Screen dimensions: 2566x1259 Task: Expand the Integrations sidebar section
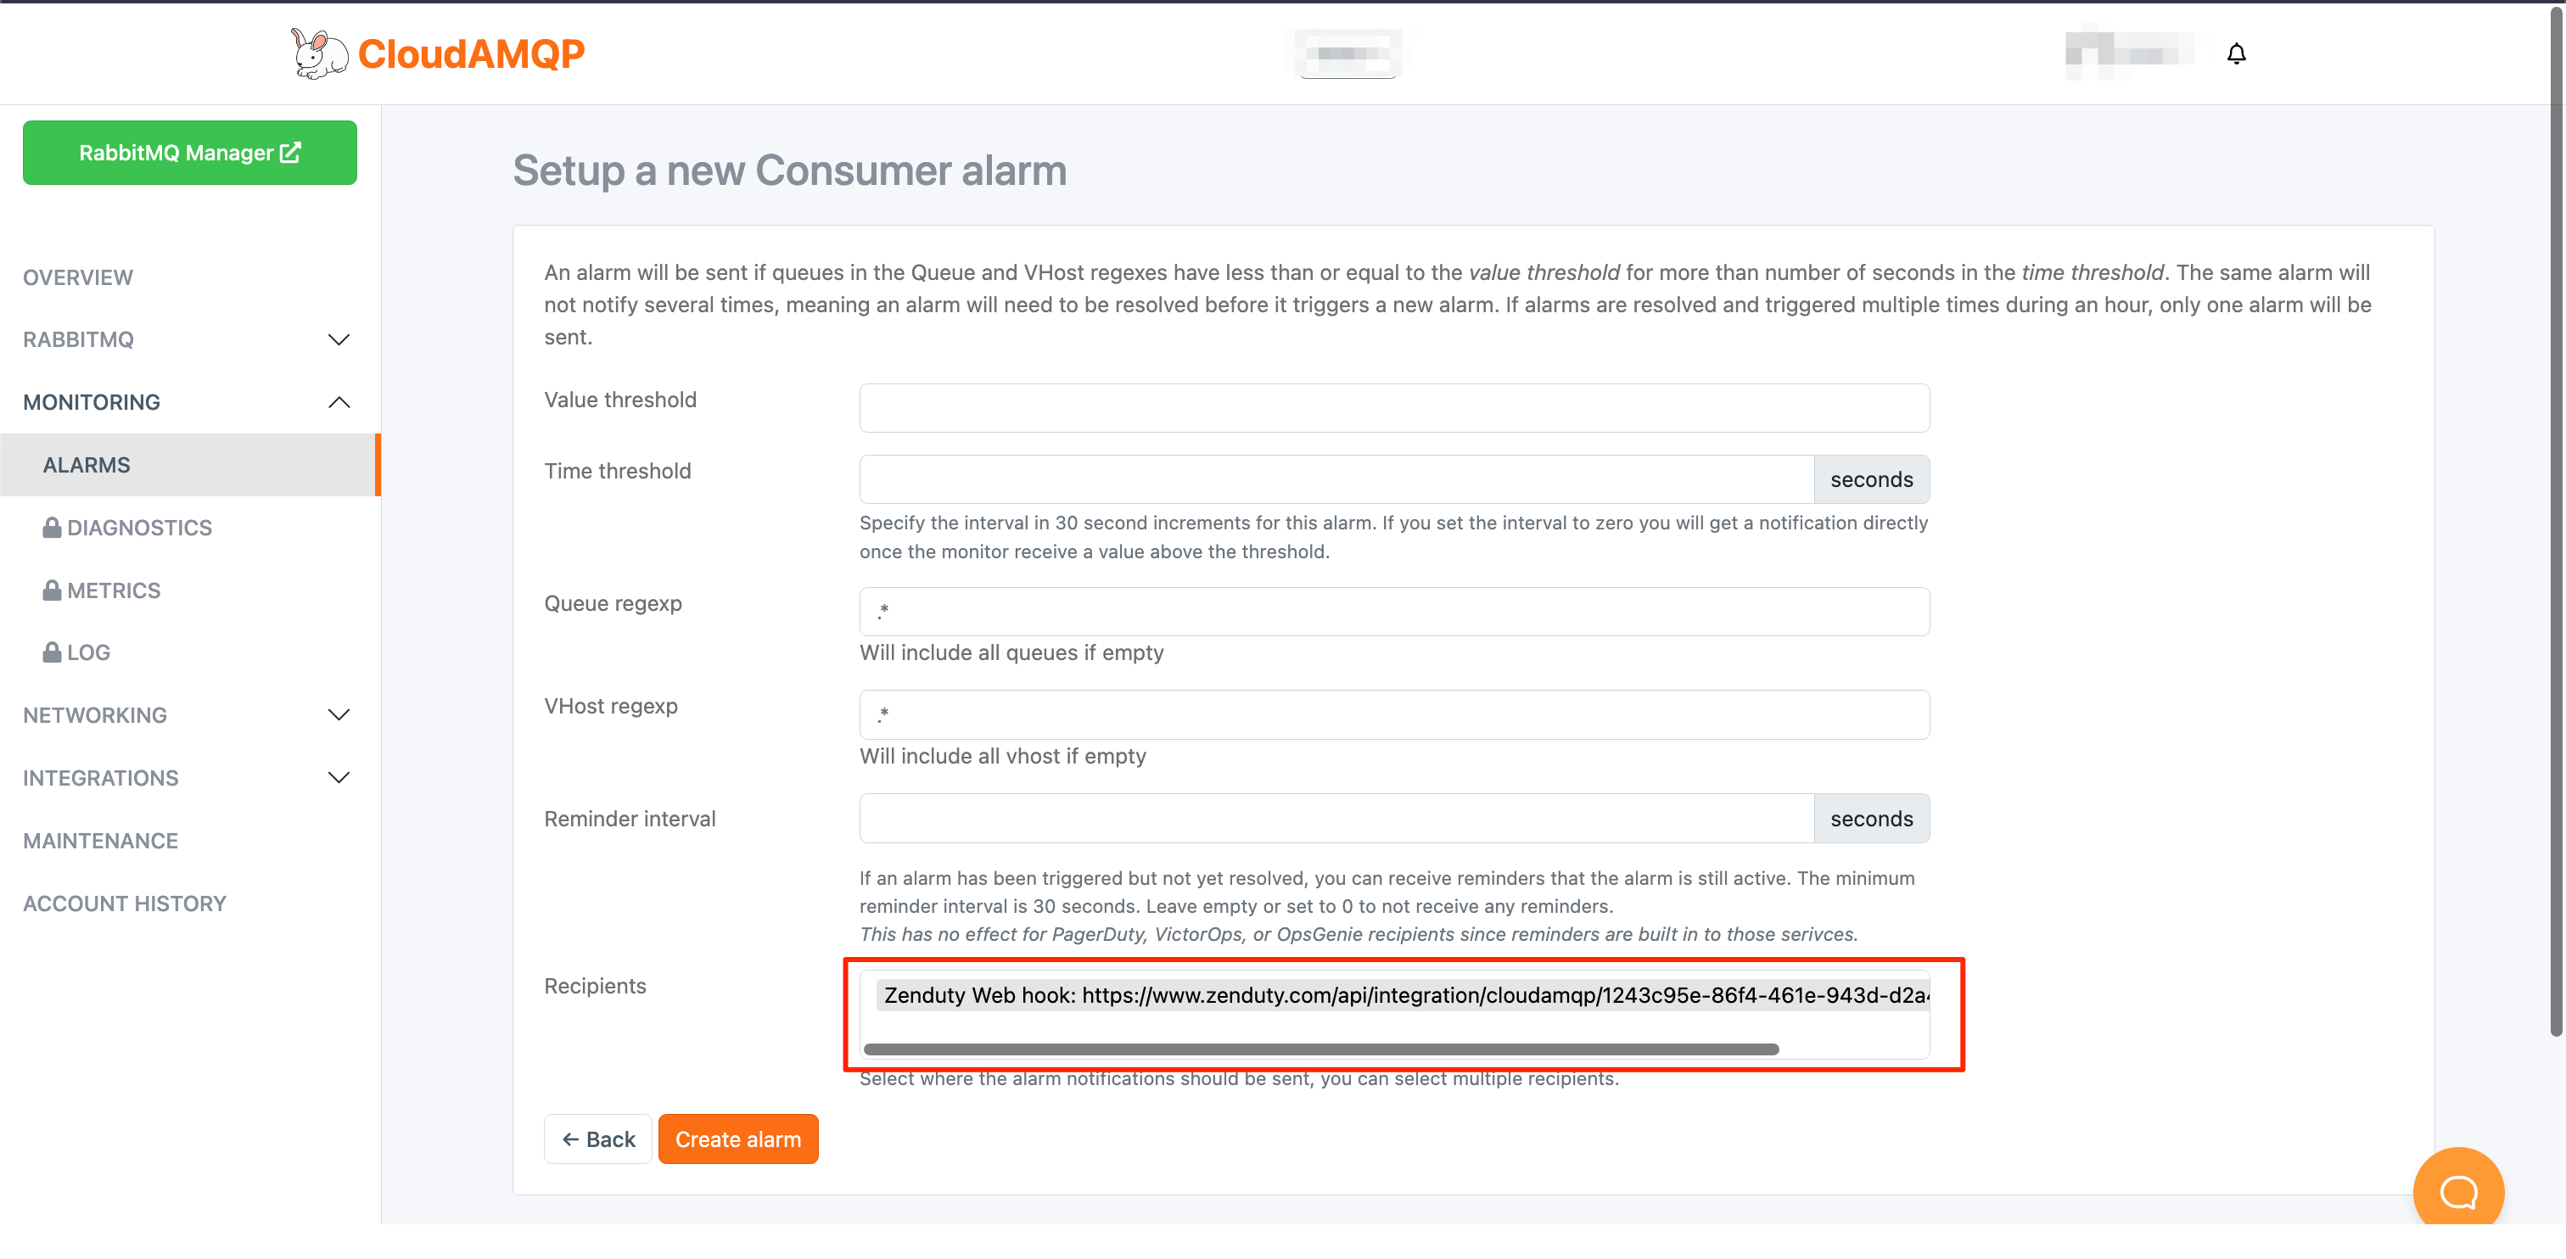click(339, 778)
